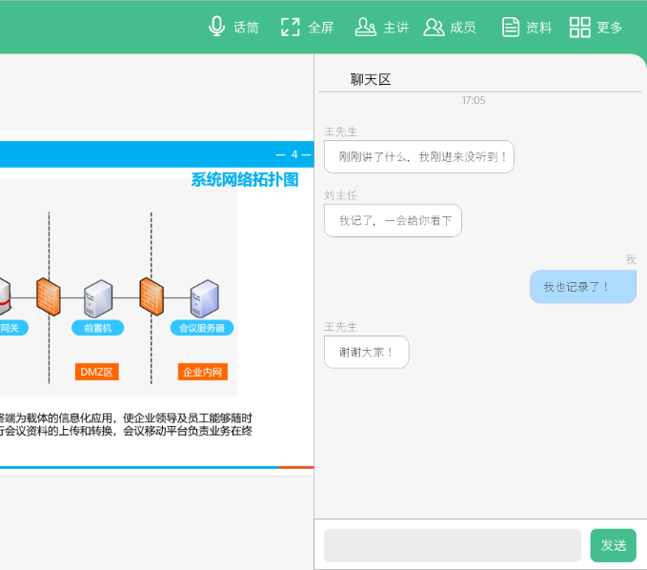Click the orange DMZ区 tag
647x570 pixels.
97,372
